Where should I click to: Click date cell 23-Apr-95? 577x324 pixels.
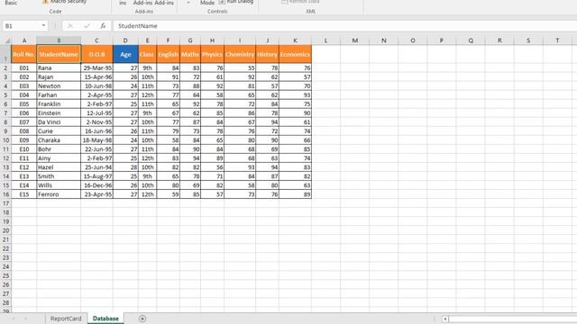(96, 194)
